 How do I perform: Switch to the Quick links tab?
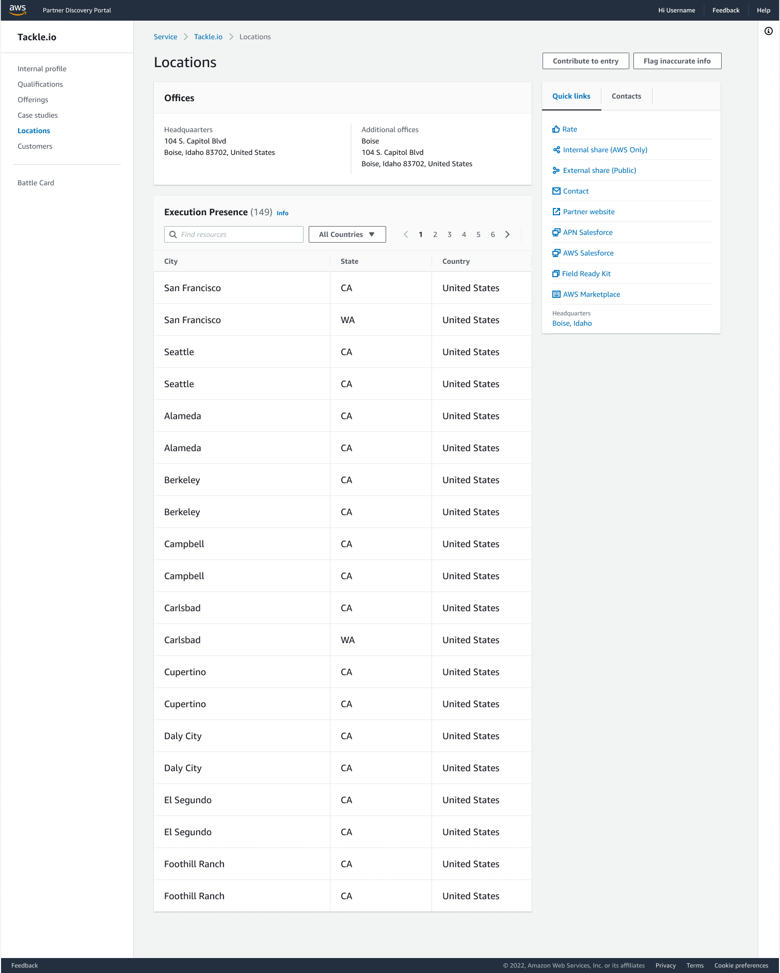(571, 96)
